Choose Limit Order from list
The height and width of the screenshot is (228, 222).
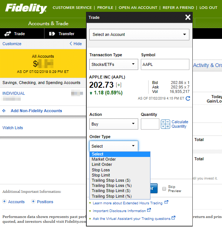click(120, 165)
